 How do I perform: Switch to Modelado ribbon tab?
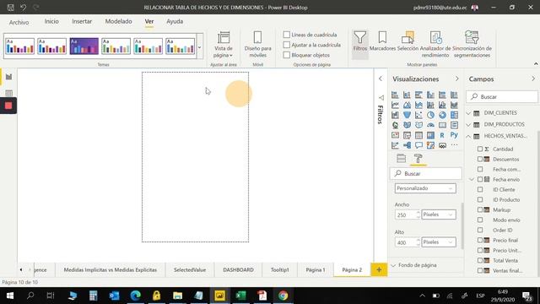118,21
